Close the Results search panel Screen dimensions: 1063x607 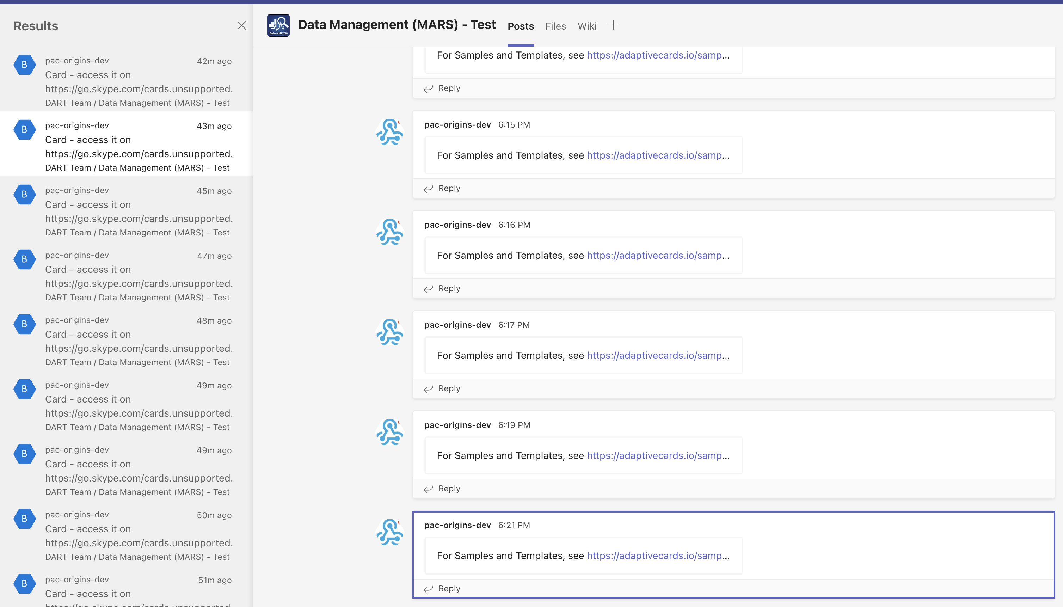tap(242, 25)
